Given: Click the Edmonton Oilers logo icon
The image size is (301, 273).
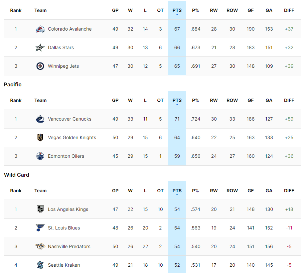Looking at the screenshot, I should click(40, 156).
